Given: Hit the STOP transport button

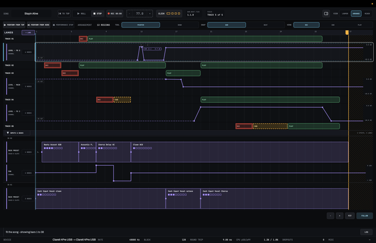Looking at the screenshot, I should tap(98, 14).
